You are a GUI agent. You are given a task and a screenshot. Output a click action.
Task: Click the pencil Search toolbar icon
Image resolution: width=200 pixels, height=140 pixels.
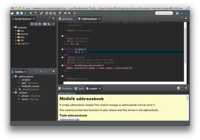click(41, 13)
